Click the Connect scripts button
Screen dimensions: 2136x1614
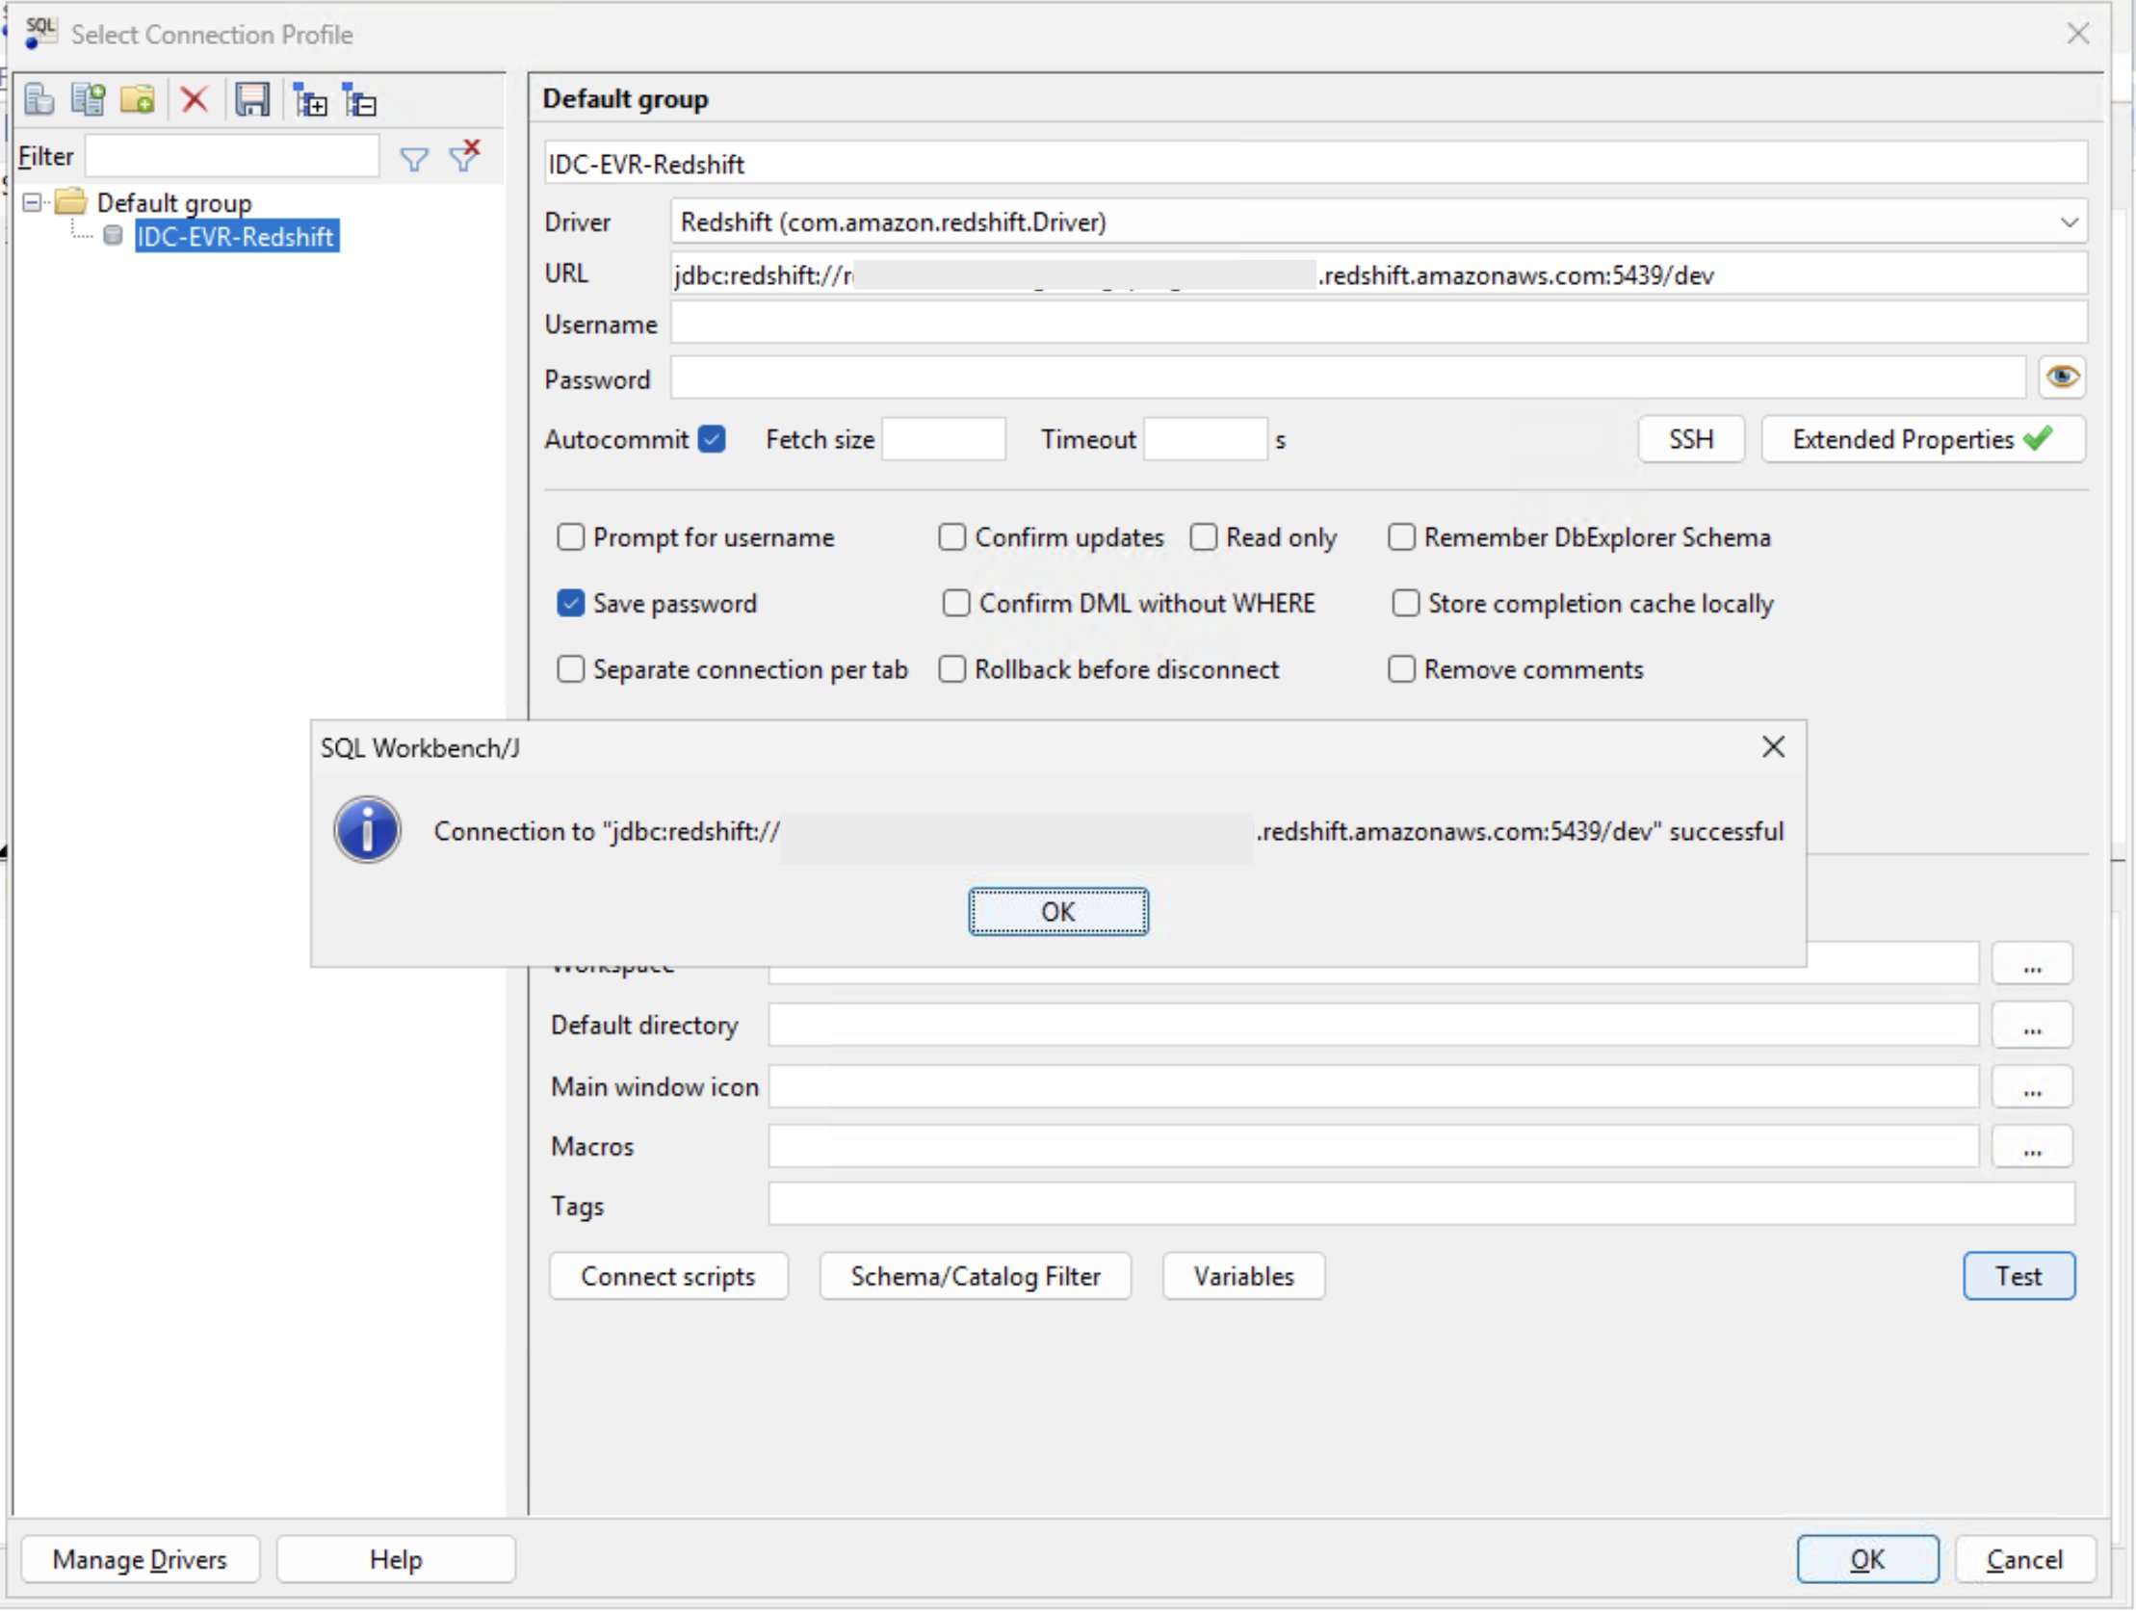[x=668, y=1277]
